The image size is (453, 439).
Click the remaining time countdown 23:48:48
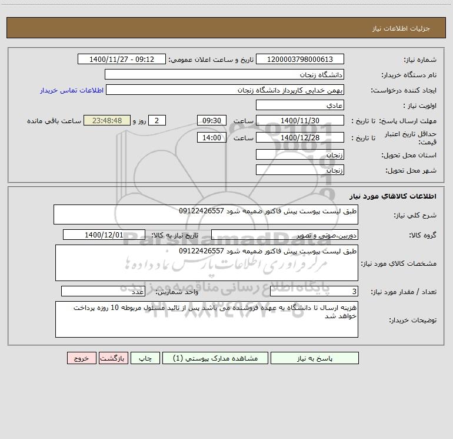107,120
